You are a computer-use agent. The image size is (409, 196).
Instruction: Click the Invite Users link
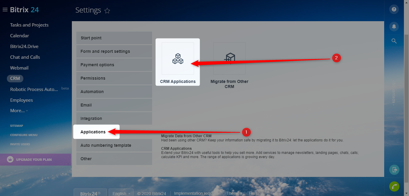pyautogui.click(x=20, y=144)
